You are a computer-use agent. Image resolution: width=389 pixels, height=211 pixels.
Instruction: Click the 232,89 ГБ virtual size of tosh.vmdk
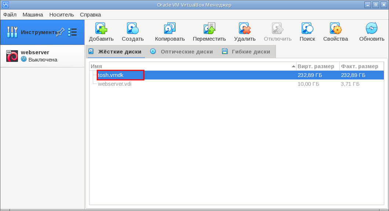(310, 75)
